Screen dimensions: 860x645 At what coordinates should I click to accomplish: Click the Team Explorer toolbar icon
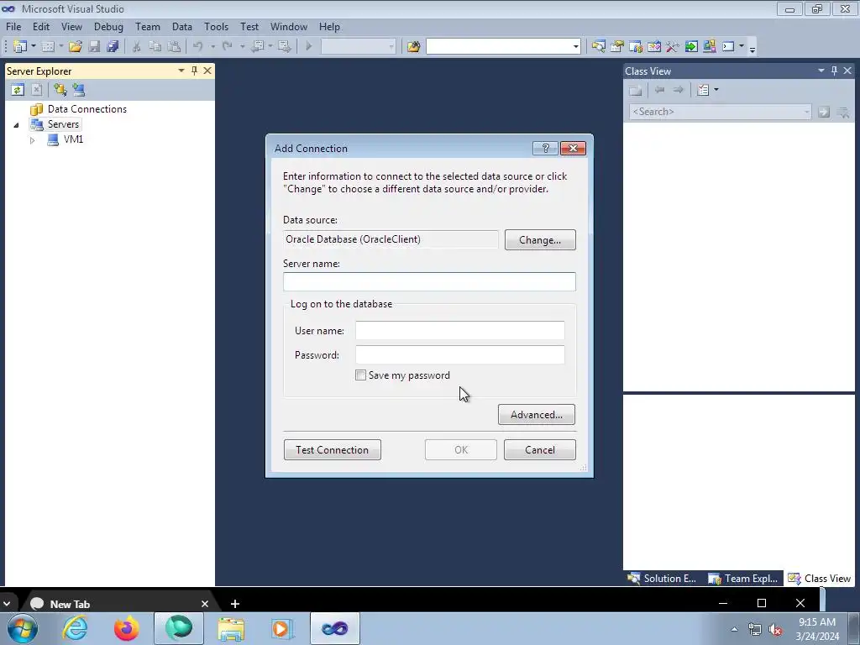coord(636,47)
